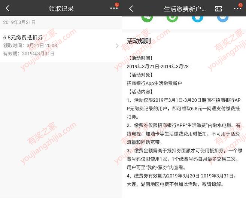Open the 6.8元缴费抵扣券 record
The width and height of the screenshot is (246, 198).
click(x=61, y=46)
